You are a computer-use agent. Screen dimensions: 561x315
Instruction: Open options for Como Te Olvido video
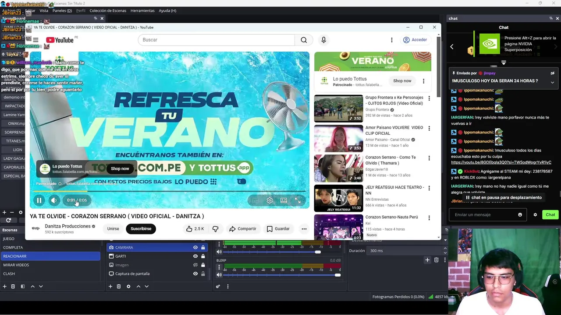coord(429,158)
